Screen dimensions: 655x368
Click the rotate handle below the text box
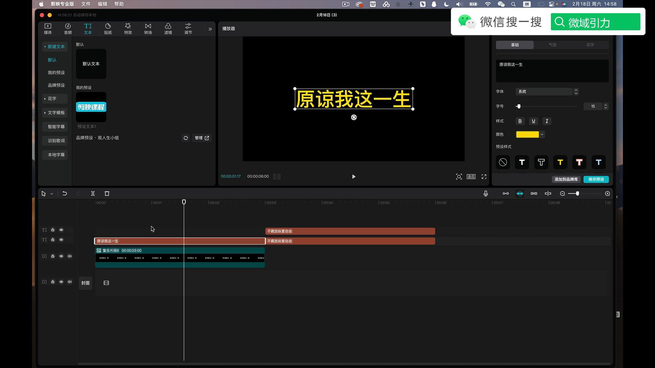(x=354, y=117)
